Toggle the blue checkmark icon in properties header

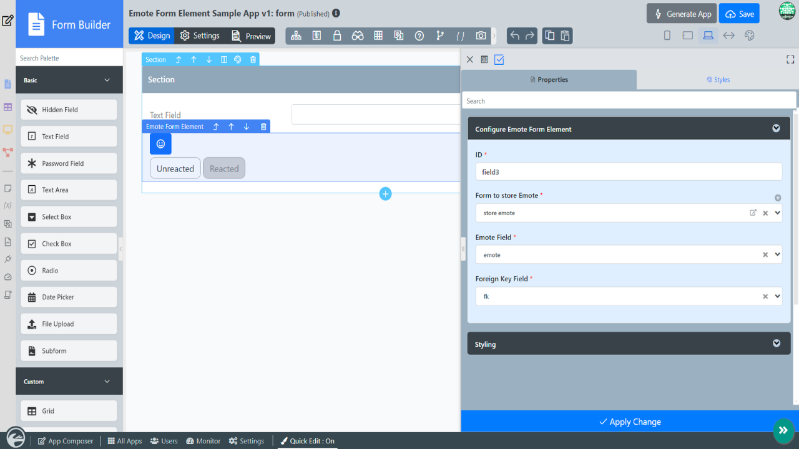click(x=499, y=60)
